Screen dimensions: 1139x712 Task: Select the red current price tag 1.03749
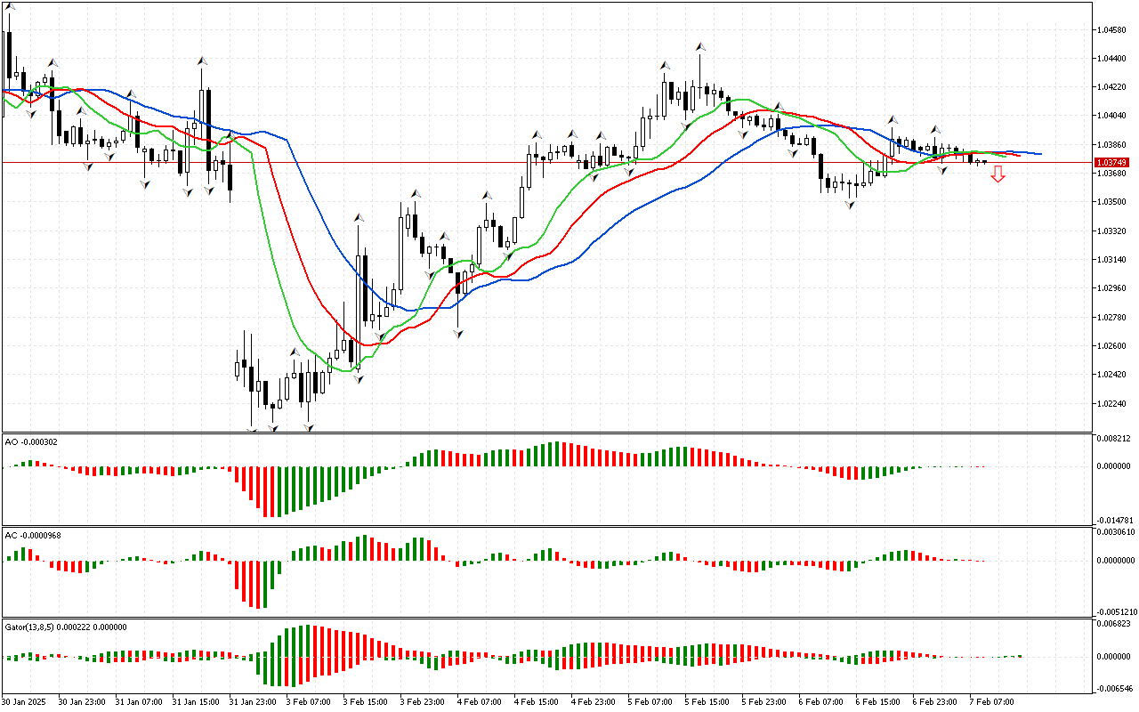[1113, 163]
